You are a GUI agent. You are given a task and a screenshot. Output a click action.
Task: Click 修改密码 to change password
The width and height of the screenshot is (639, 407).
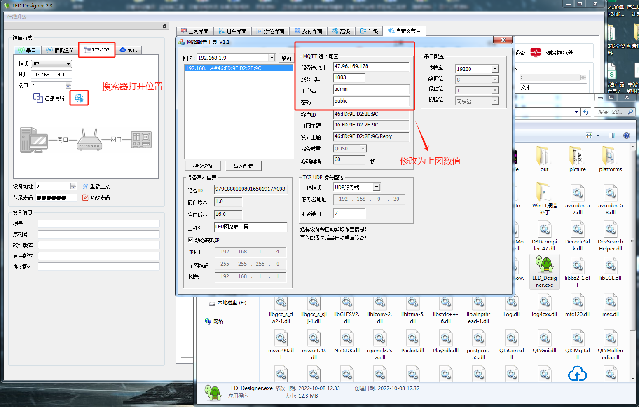96,198
